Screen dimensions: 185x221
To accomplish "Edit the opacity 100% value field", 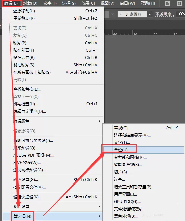I will 181,14.
